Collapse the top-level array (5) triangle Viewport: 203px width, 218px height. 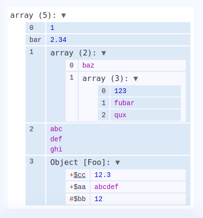64,15
